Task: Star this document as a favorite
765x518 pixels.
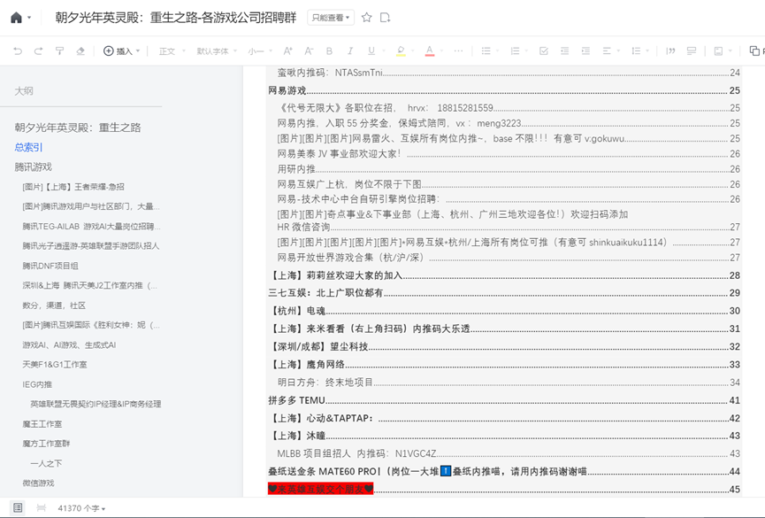Action: tap(367, 18)
